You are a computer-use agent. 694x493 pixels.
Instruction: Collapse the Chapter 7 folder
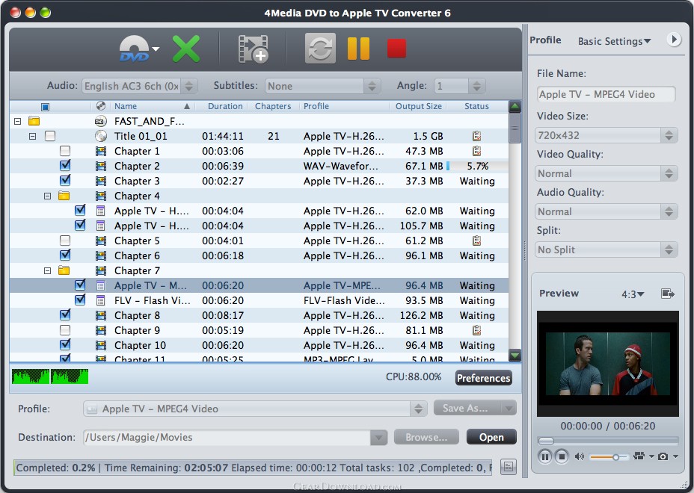click(x=47, y=270)
